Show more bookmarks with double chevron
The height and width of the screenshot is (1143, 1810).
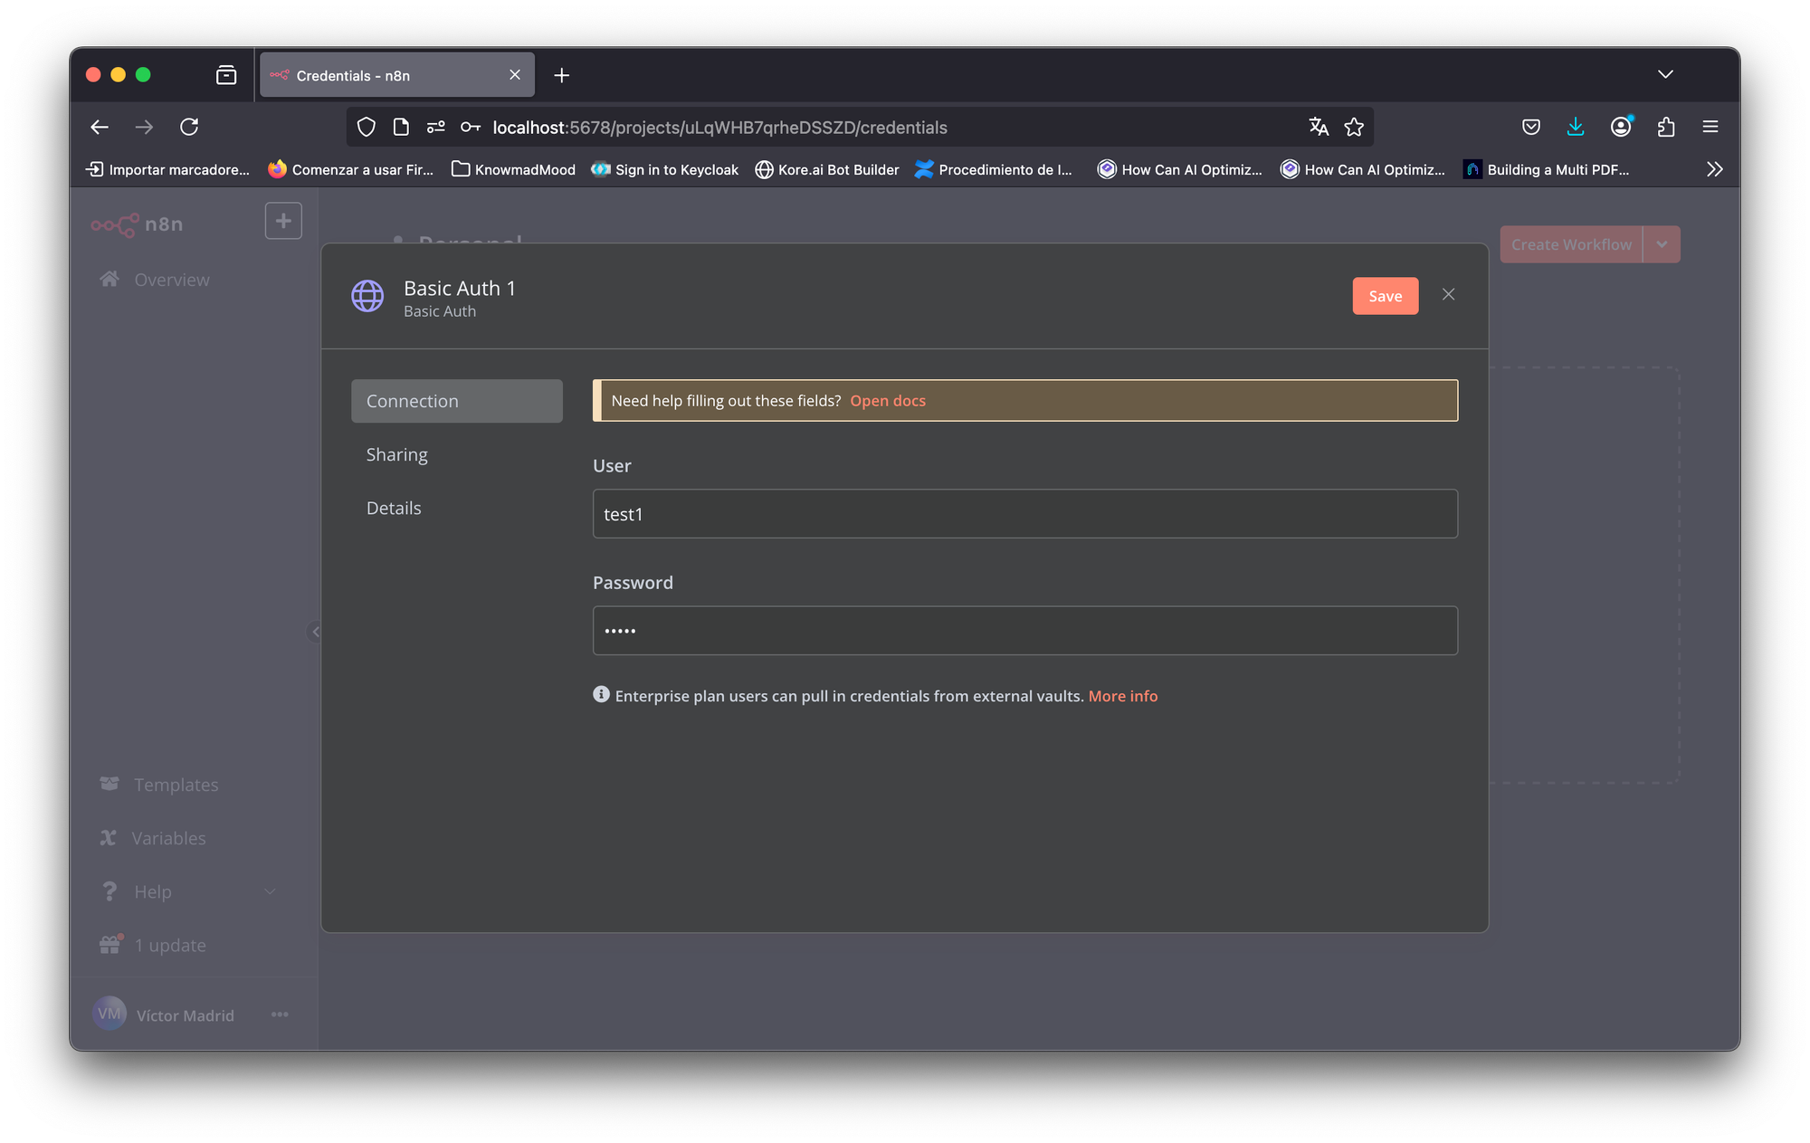coord(1714,169)
